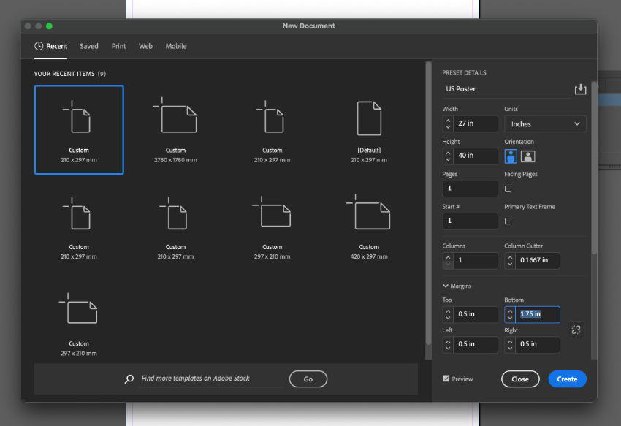Click the Width stepper arrows
This screenshot has width=621, height=426.
coord(448,123)
